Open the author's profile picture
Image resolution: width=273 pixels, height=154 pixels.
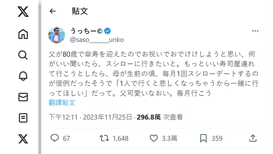(57, 35)
